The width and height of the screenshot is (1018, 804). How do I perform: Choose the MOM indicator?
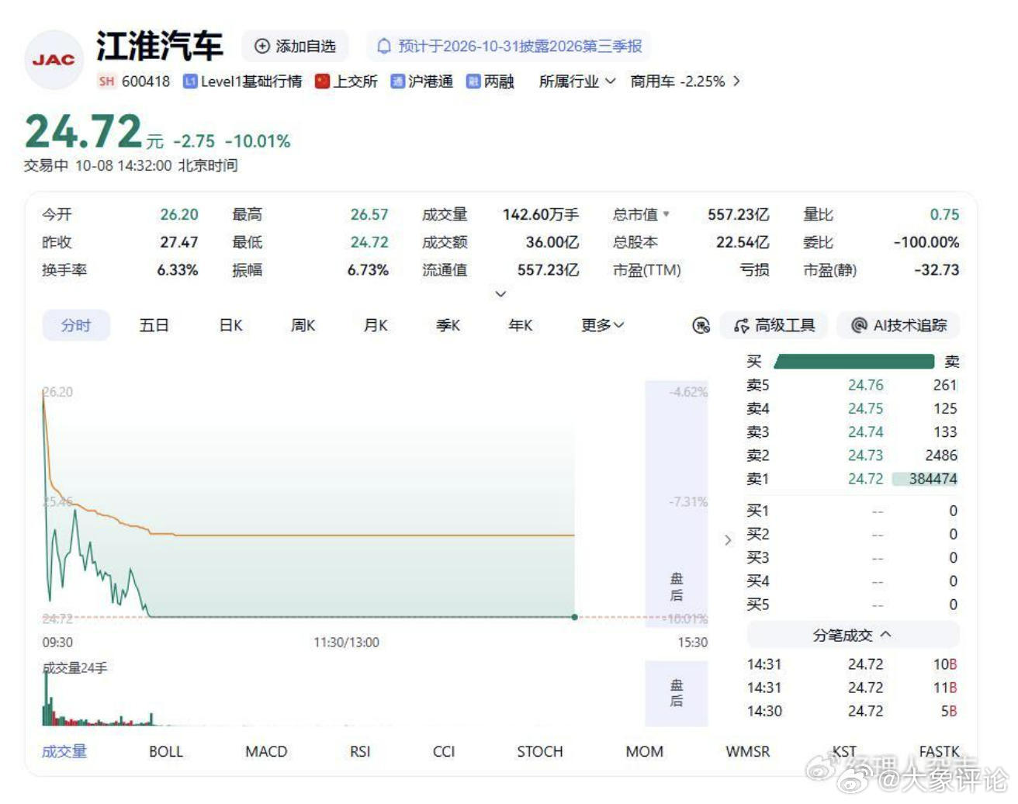[x=645, y=751]
